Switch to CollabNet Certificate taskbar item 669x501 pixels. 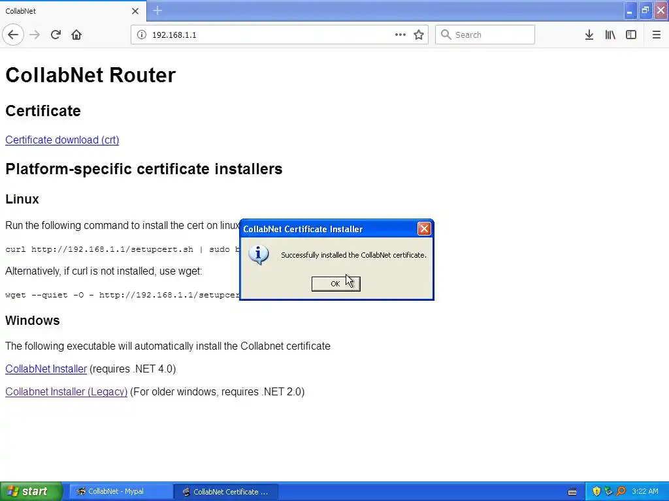[226, 492]
